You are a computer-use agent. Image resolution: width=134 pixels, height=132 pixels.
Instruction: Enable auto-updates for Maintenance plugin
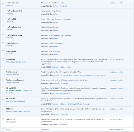point(116,60)
